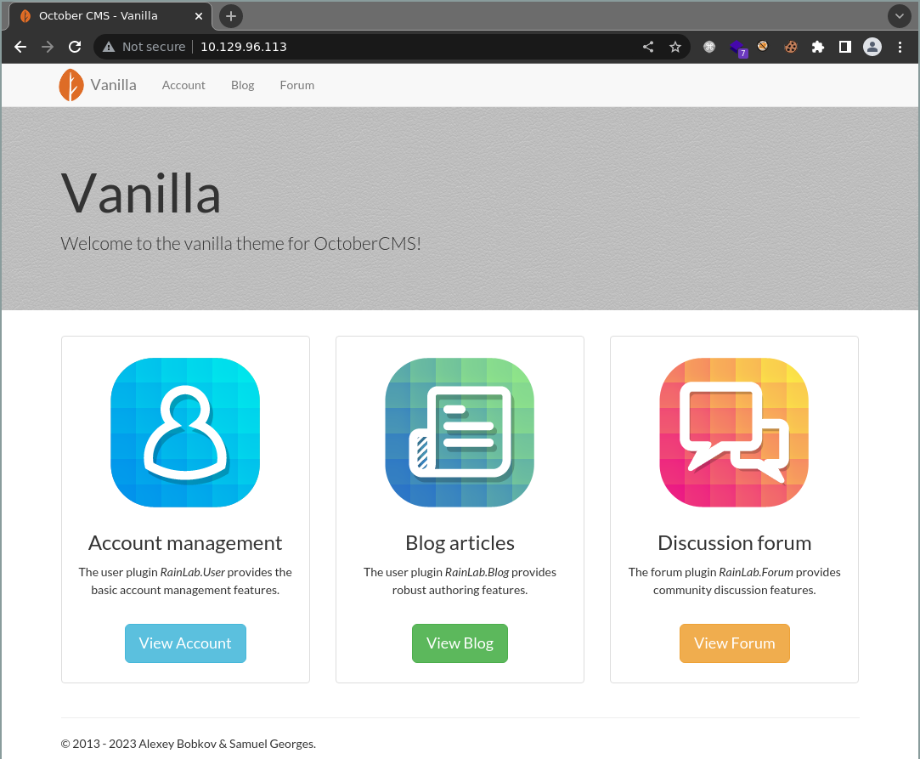Click the Vanilla orange leaf logo
Image resolution: width=920 pixels, height=759 pixels.
click(x=71, y=85)
